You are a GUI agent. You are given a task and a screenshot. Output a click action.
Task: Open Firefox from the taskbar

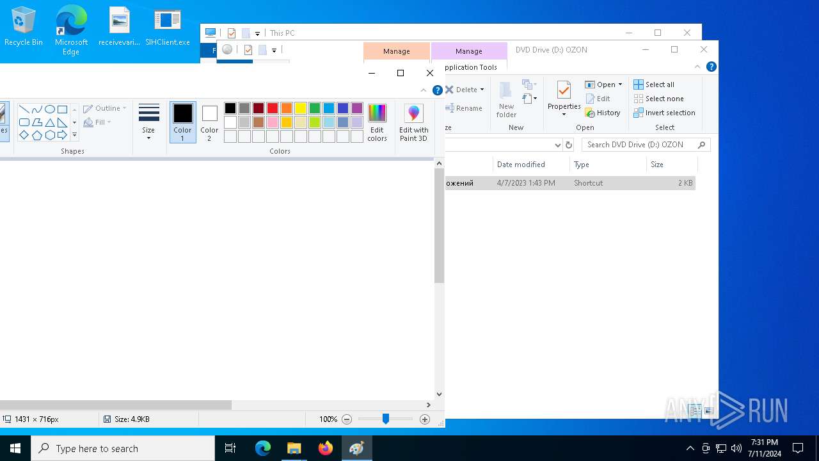(x=326, y=448)
